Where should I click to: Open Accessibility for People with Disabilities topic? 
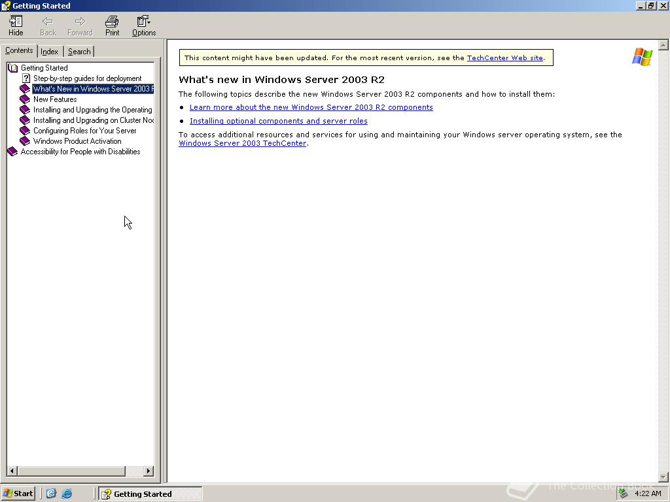(x=80, y=152)
